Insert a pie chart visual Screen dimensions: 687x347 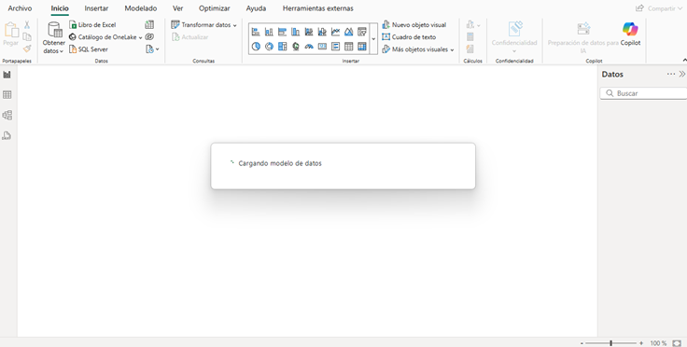click(256, 47)
